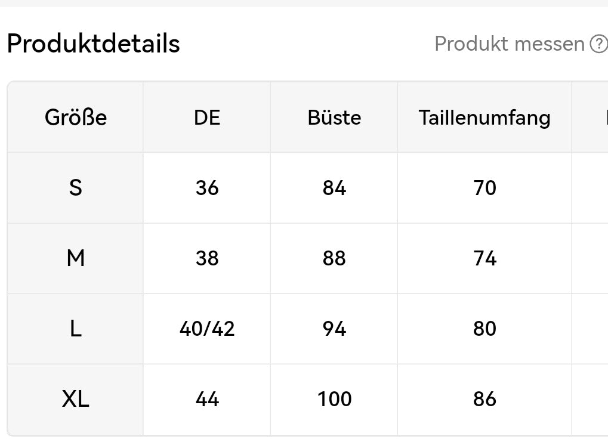Select size XL in the table
The height and width of the screenshot is (439, 608).
click(76, 398)
